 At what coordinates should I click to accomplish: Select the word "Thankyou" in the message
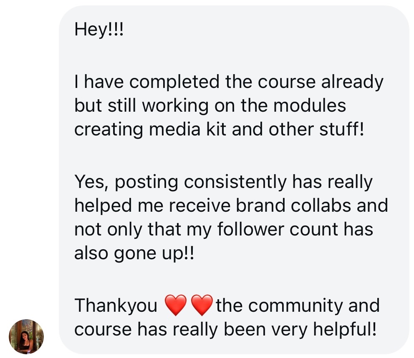coord(116,306)
